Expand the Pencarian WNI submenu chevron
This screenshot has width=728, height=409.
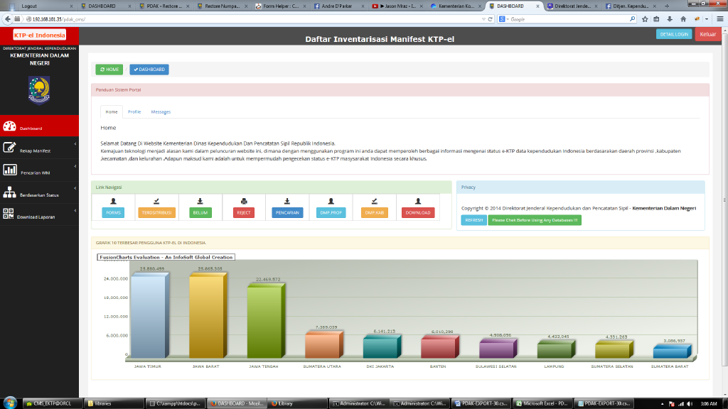click(75, 168)
